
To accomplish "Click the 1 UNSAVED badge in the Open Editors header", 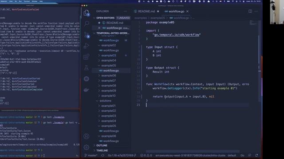I will pos(123,18).
